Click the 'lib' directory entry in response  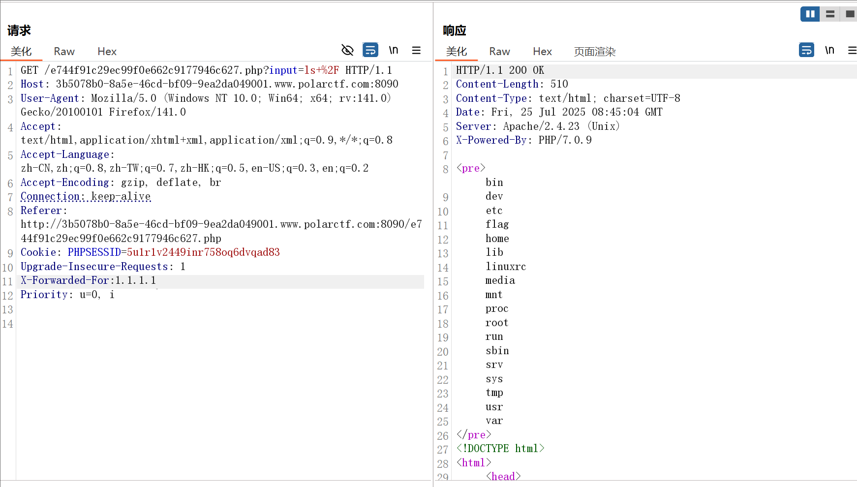[x=494, y=252]
